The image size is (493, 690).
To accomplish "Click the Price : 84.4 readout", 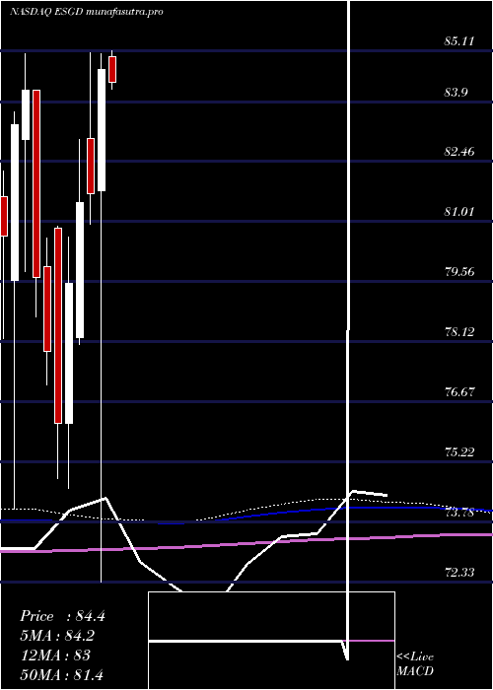I will click(62, 616).
